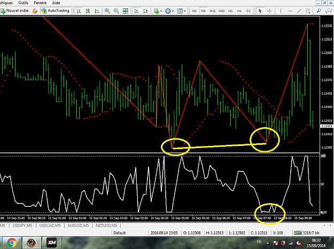Image resolution: width=334 pixels, height=249 pixels.
Task: Click the 1.12530 price scale label
Action: tap(327, 26)
